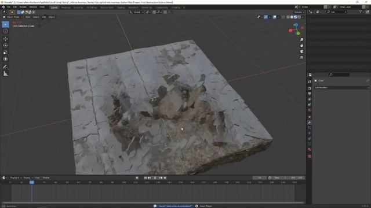This screenshot has height=208, width=371.
Task: Open the Texture properties tab icon
Action: point(310,156)
